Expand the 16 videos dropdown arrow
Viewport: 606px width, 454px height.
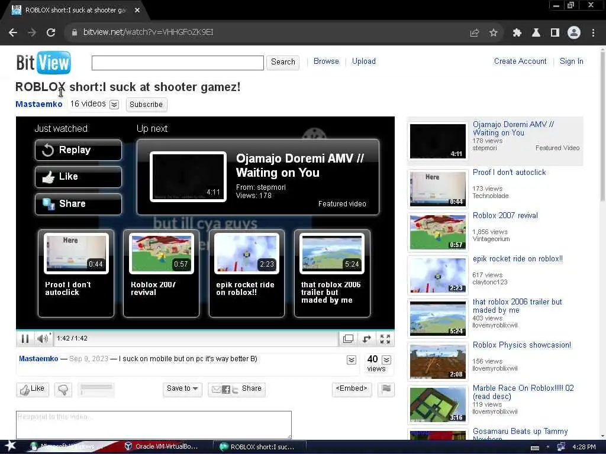tap(114, 104)
